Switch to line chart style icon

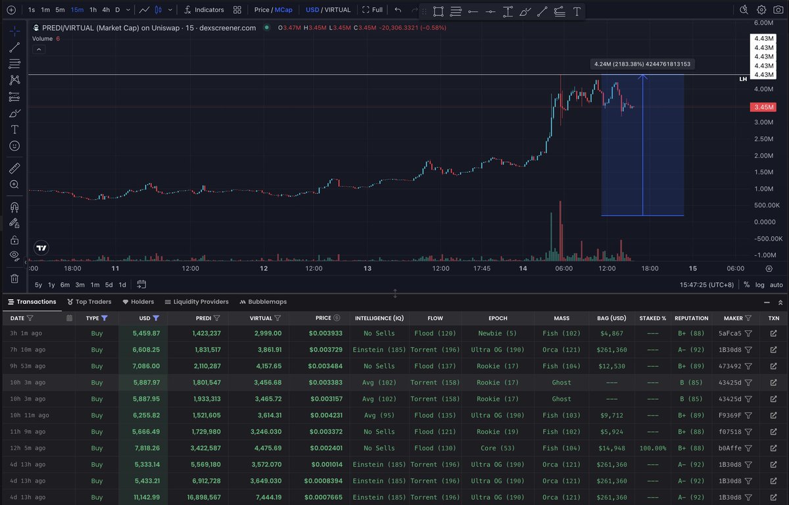[145, 10]
